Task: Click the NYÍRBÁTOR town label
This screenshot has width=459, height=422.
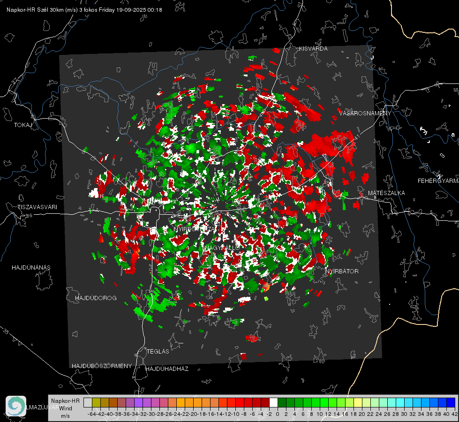Action: (x=342, y=271)
